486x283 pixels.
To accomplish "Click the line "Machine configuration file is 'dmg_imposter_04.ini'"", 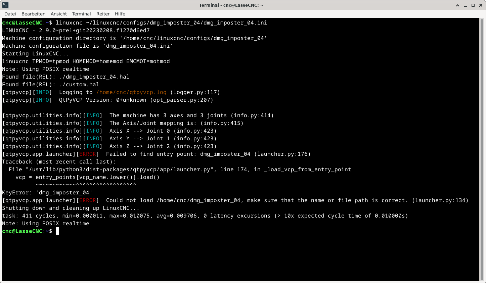I will pos(88,46).
